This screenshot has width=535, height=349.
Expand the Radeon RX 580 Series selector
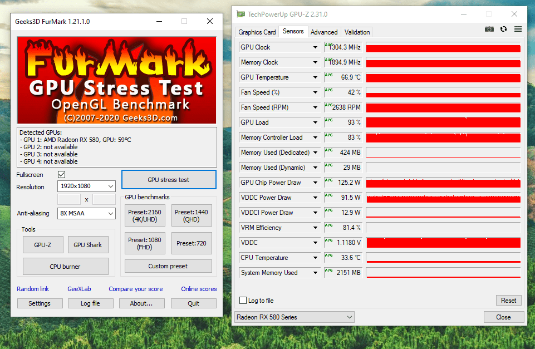point(295,317)
